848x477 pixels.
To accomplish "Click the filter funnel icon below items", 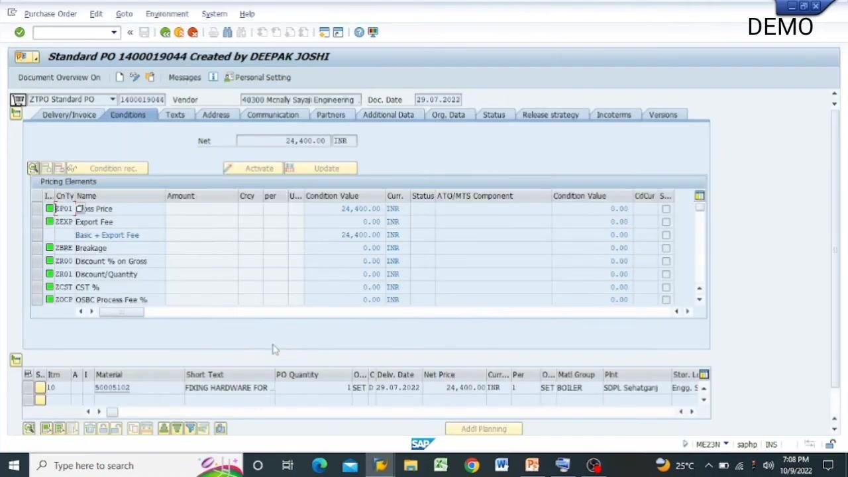I will click(190, 429).
